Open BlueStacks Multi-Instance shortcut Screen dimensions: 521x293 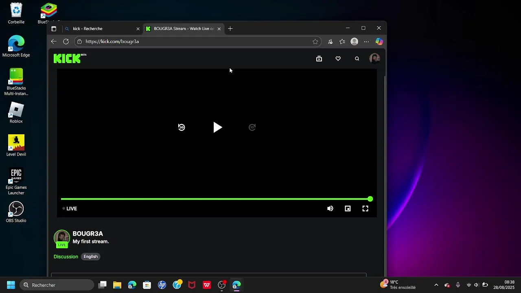point(16,82)
